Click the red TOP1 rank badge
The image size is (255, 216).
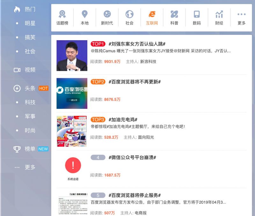(x=98, y=44)
